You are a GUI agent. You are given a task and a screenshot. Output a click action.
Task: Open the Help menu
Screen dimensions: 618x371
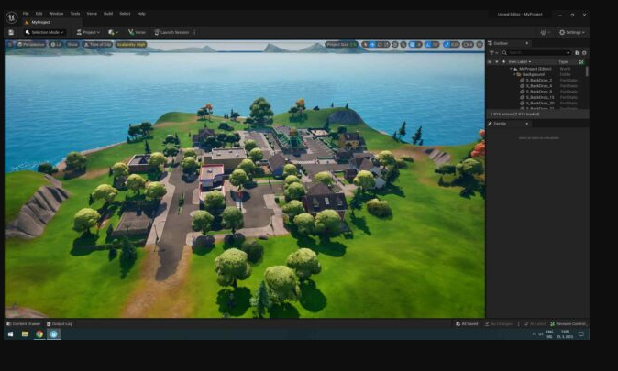click(x=141, y=14)
